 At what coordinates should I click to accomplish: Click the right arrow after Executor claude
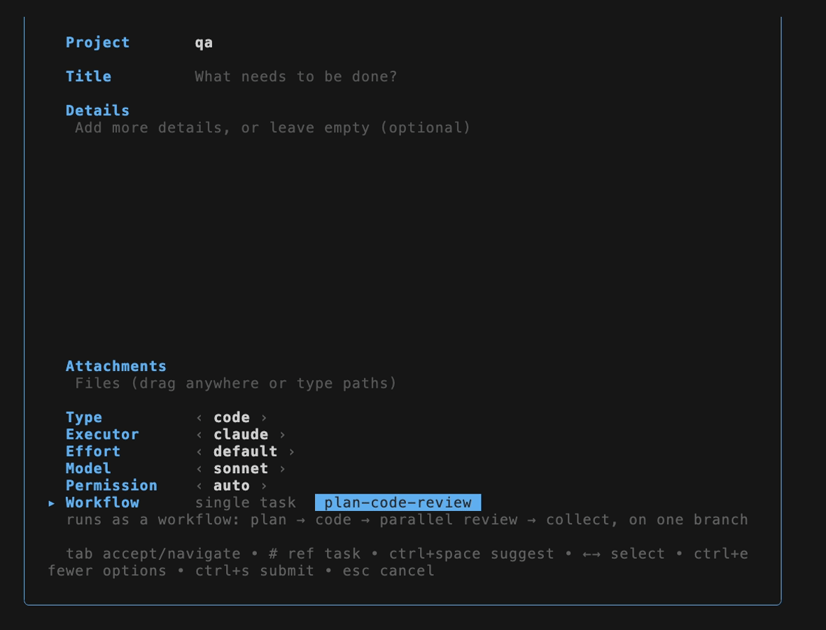(x=282, y=435)
